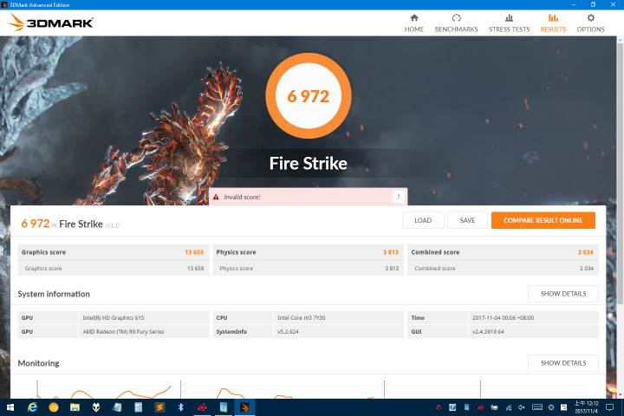Click COMPARE RESULT ONLINE
This screenshot has width=624, height=416.
pos(543,220)
